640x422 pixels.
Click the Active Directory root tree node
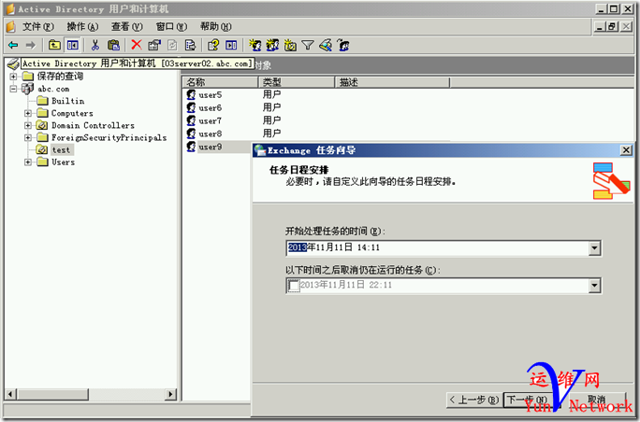[138, 63]
